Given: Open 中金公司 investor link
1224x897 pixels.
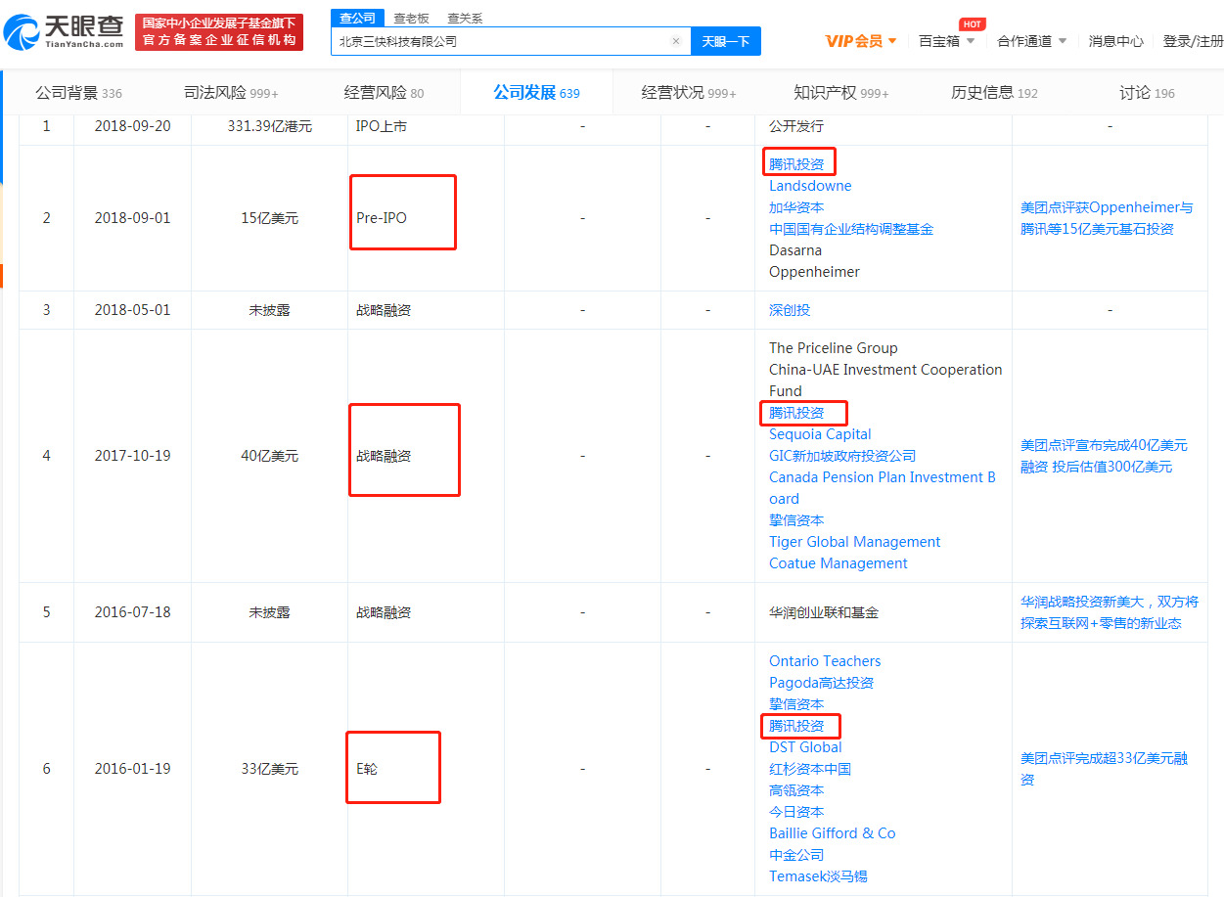Looking at the screenshot, I should click(796, 855).
